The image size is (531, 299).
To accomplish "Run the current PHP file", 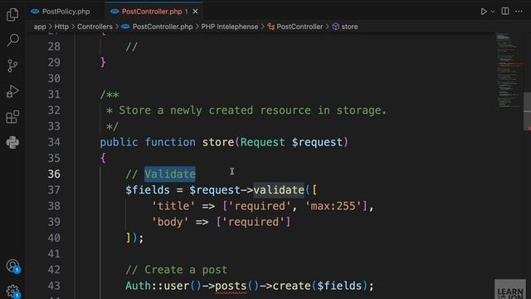I will tap(484, 11).
